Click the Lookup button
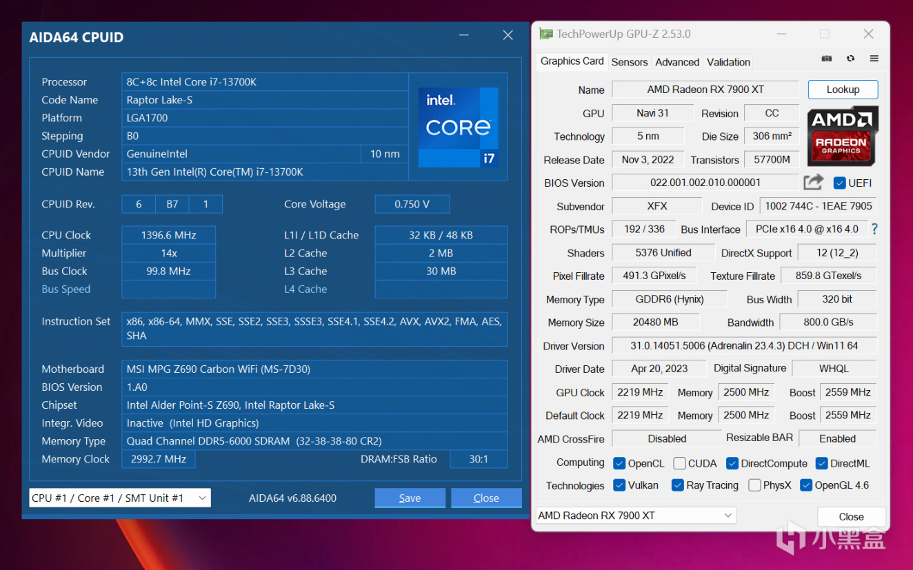The image size is (913, 570). [x=843, y=90]
